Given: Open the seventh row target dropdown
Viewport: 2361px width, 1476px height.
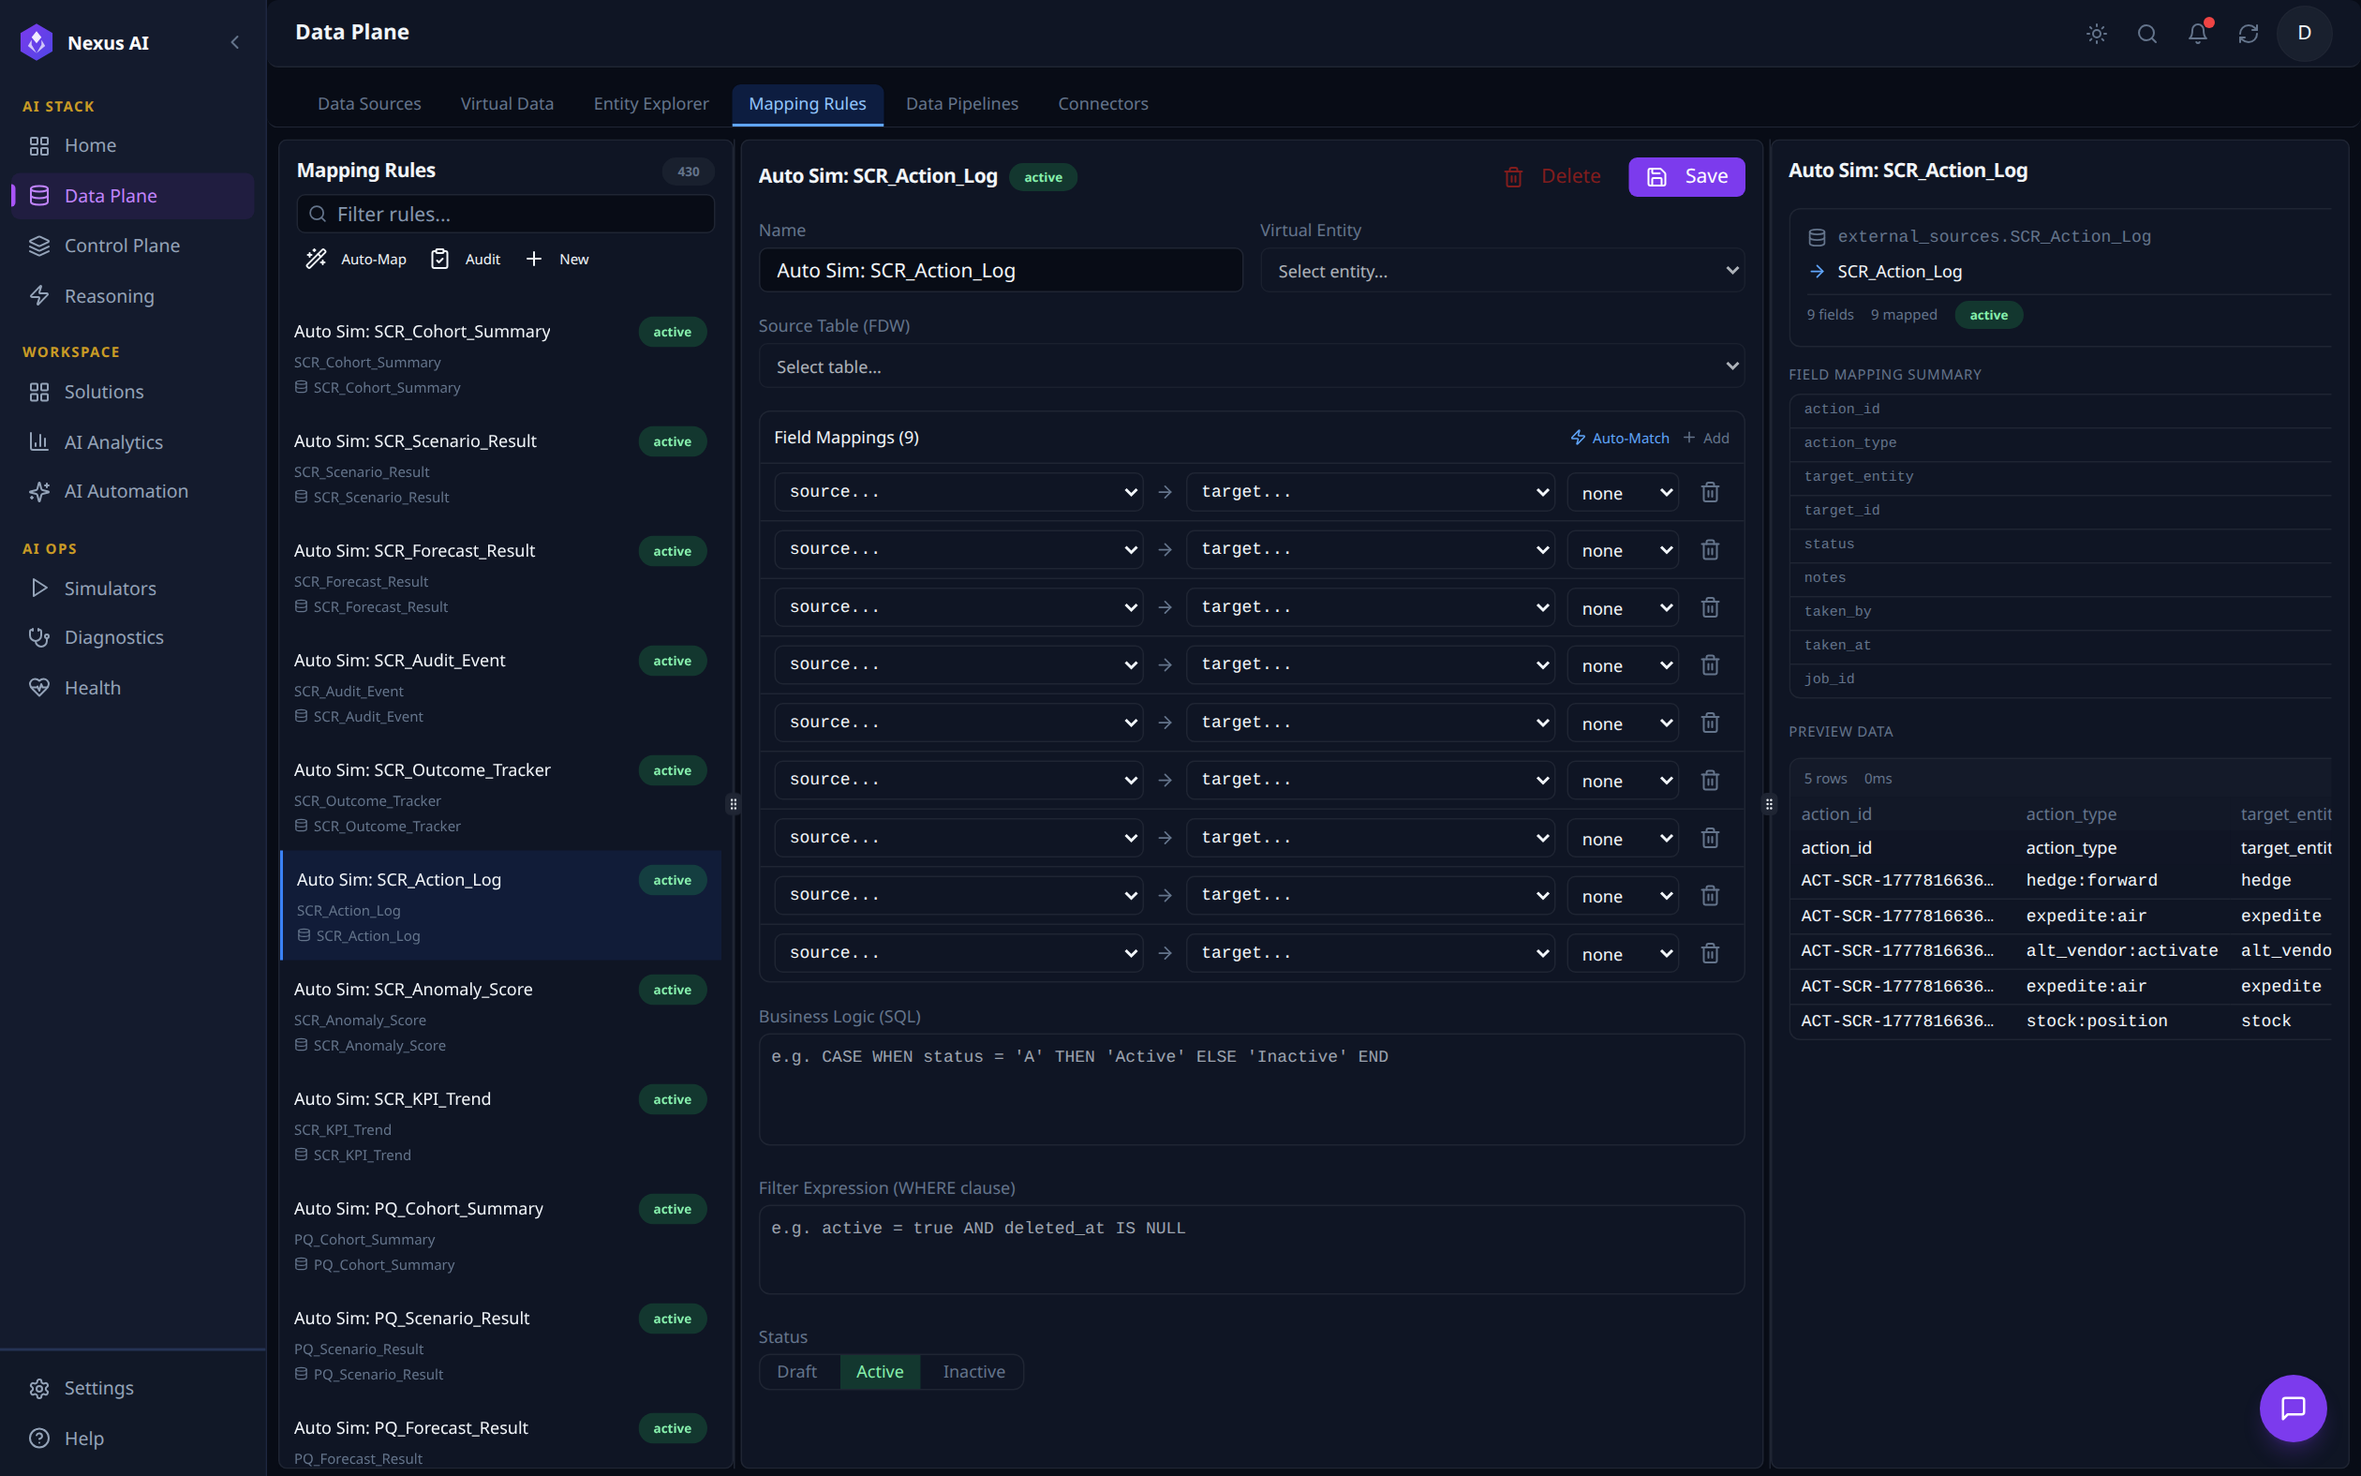Looking at the screenshot, I should 1370,838.
